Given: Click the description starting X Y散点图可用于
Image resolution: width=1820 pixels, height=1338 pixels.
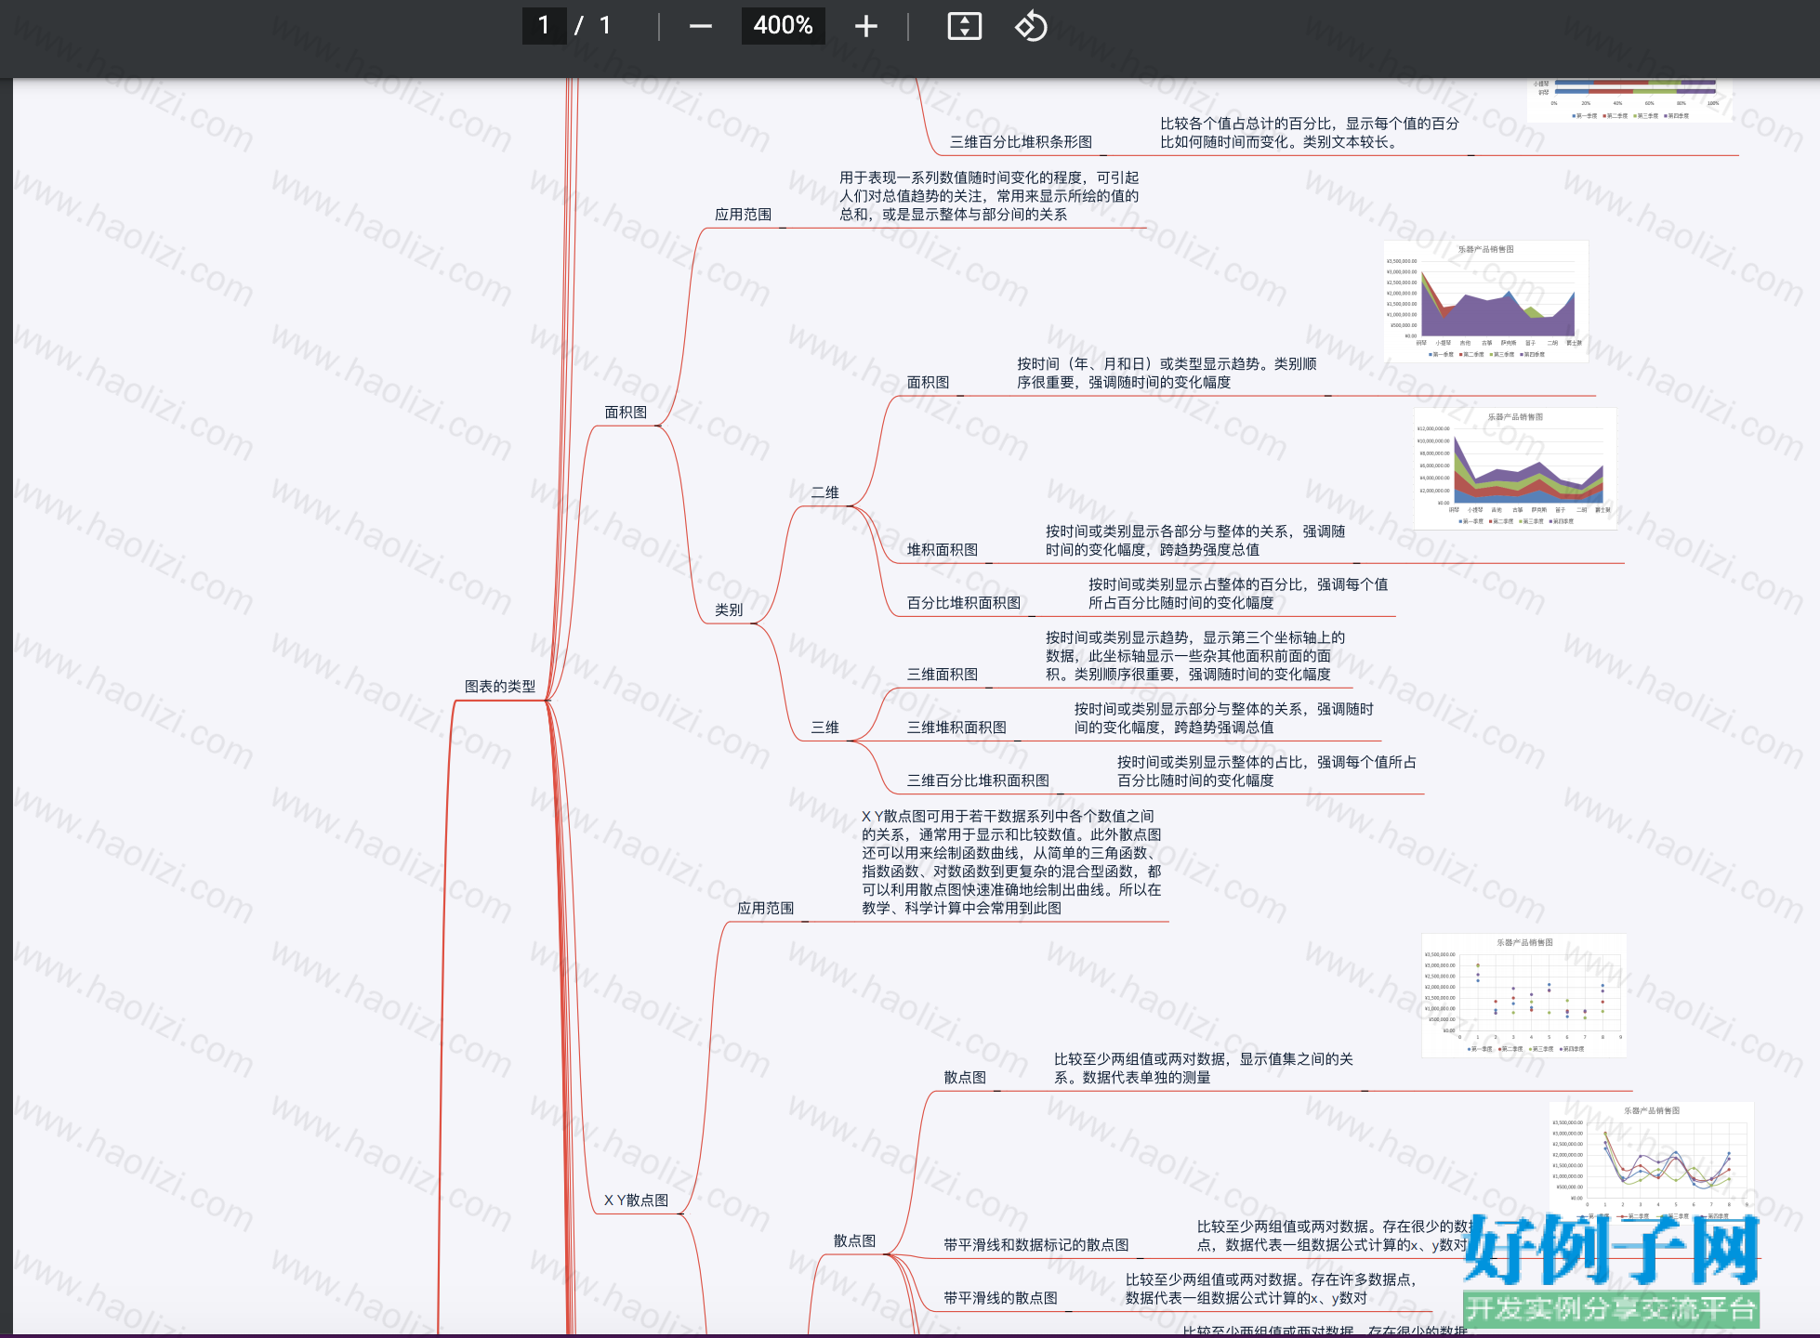Looking at the screenshot, I should click(x=1011, y=862).
